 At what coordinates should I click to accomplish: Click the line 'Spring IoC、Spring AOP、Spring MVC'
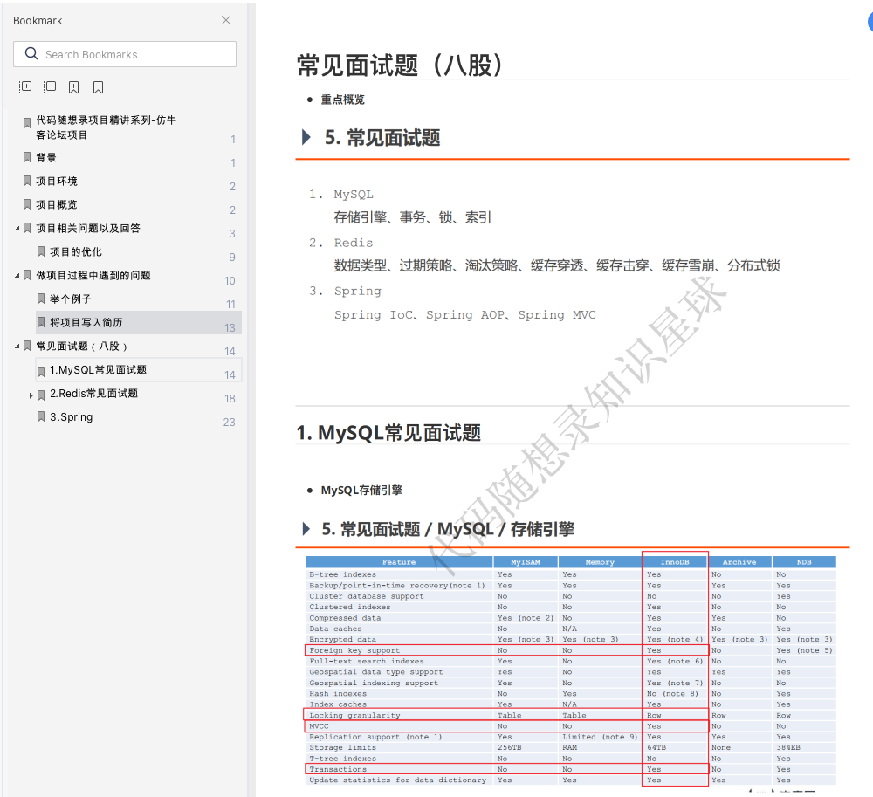coord(465,315)
